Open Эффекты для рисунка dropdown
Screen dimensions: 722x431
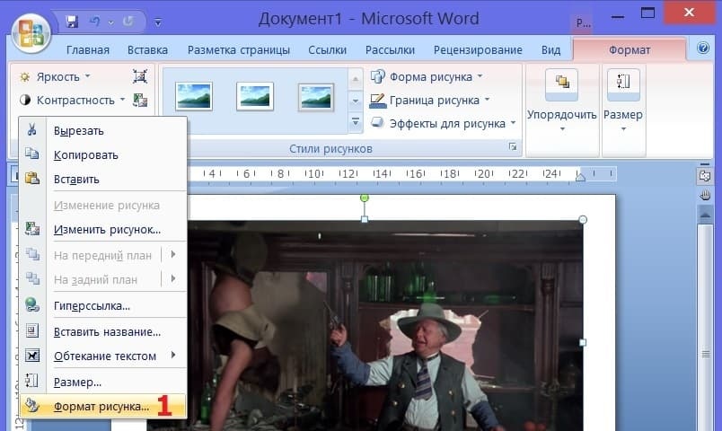point(443,123)
